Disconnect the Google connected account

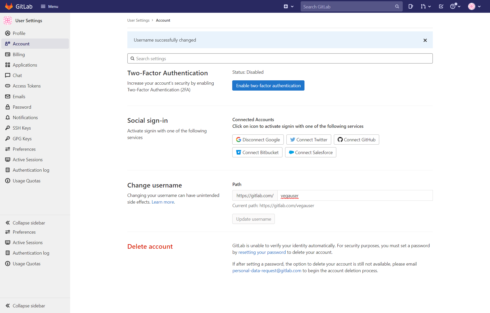[x=258, y=140]
